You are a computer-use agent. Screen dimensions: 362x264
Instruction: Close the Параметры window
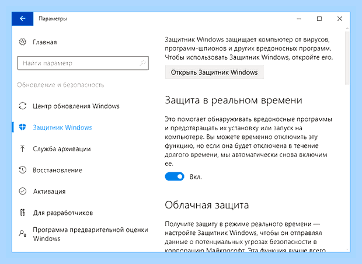click(x=340, y=19)
